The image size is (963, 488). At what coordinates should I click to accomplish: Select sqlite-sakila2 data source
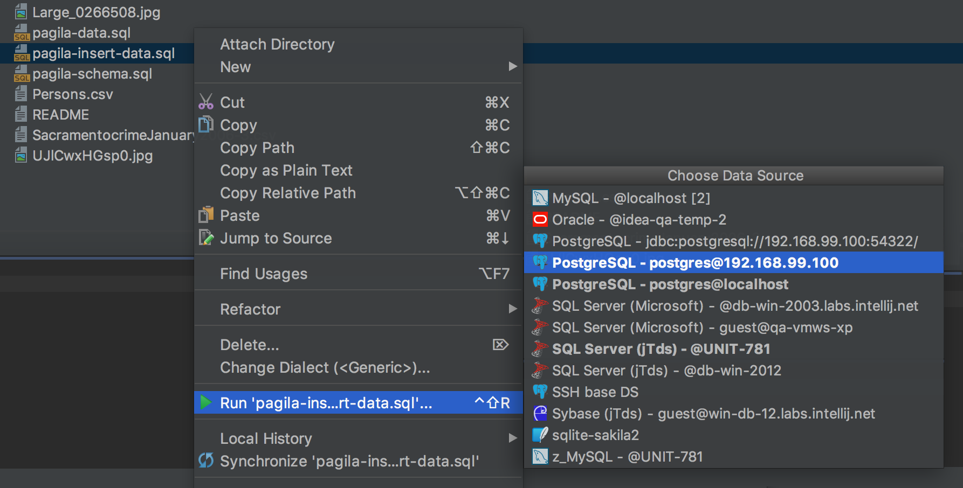coord(734,435)
